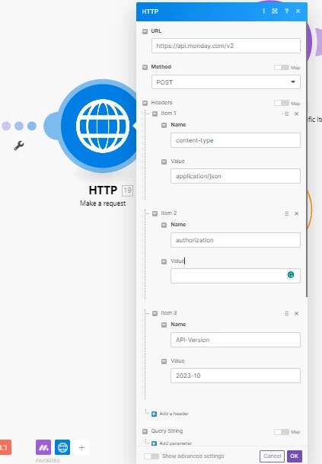Toggle Item 2 Value field info
322x464 pixels.
pyautogui.click(x=164, y=261)
